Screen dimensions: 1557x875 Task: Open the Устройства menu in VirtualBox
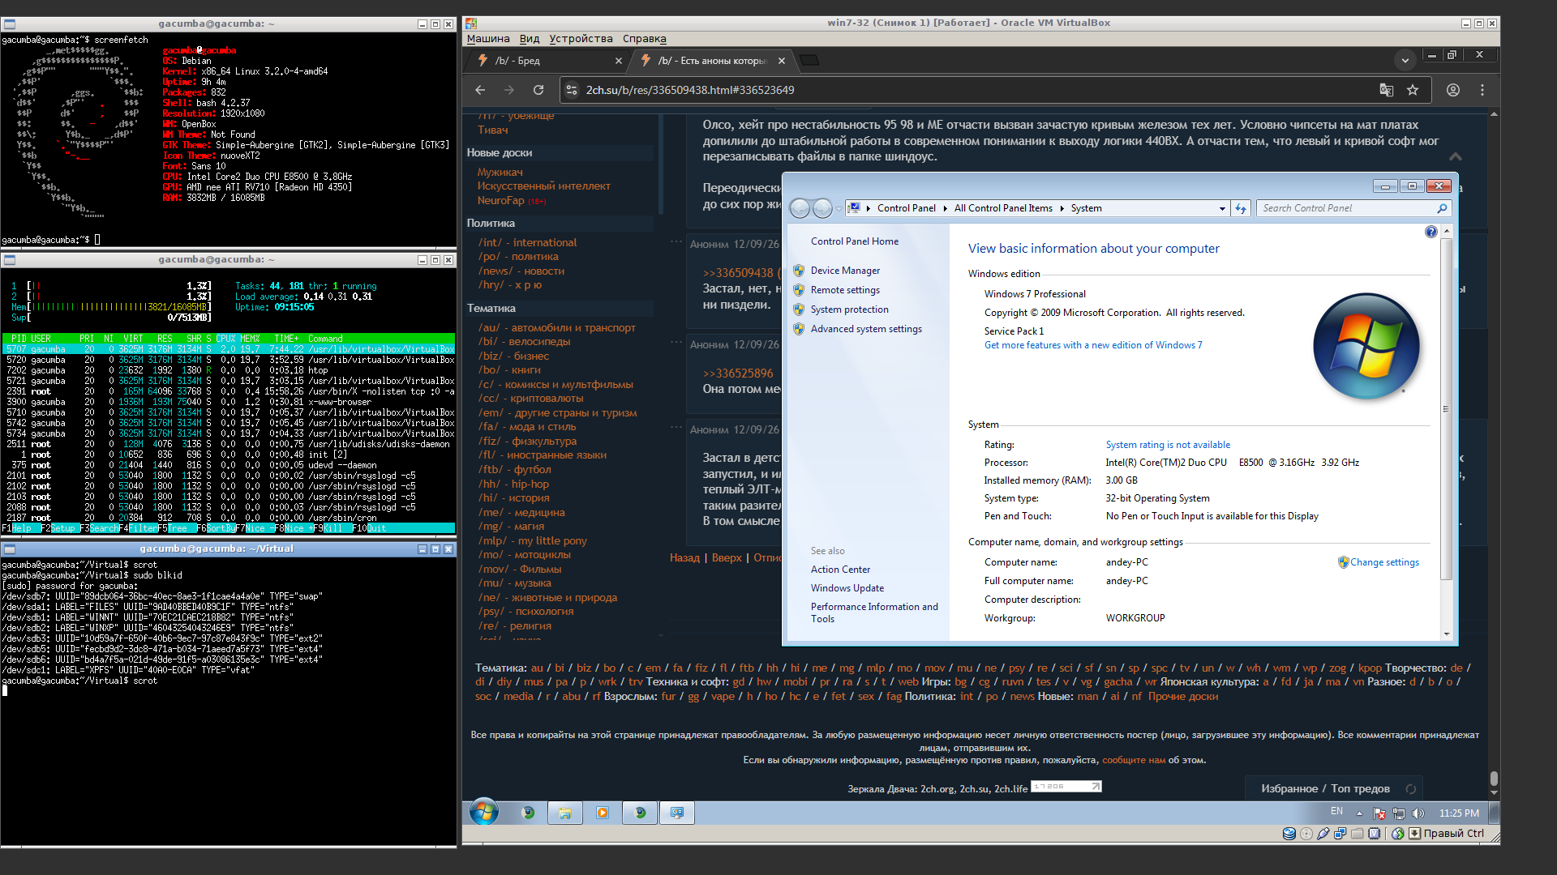coord(581,38)
